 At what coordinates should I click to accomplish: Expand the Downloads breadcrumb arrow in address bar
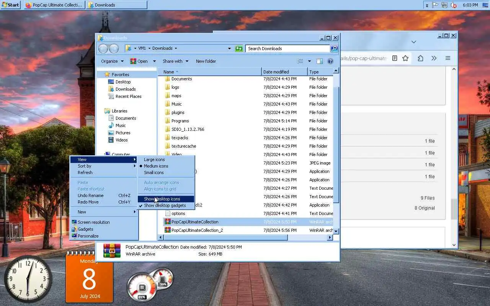(176, 48)
